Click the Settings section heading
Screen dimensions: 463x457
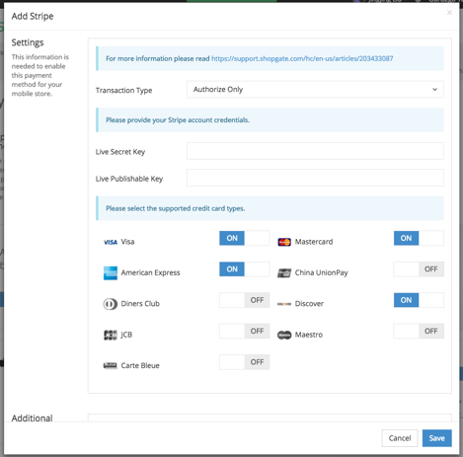click(x=28, y=42)
